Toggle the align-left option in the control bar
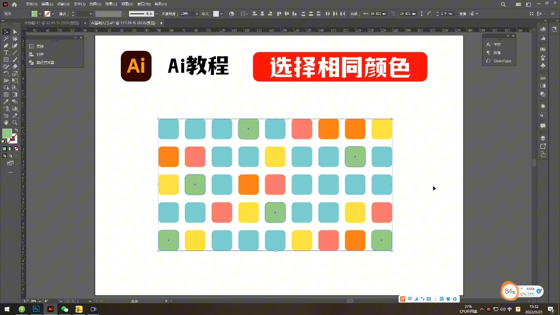Image resolution: width=560 pixels, height=315 pixels. click(254, 13)
